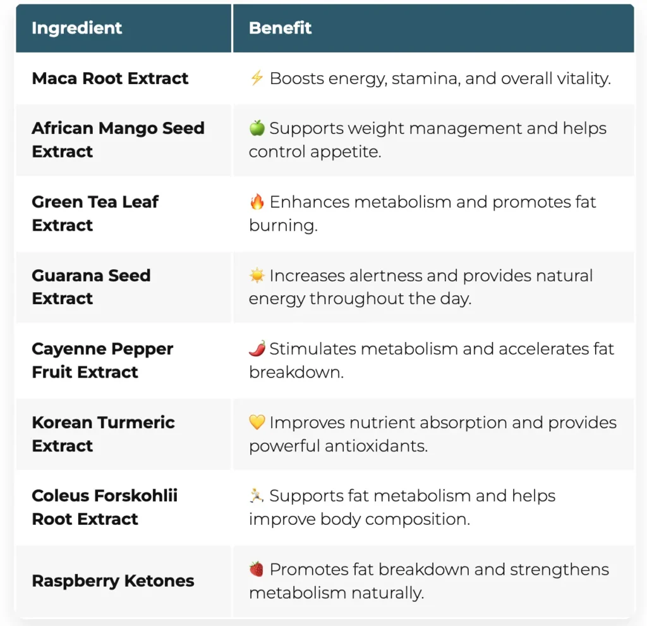Image resolution: width=647 pixels, height=626 pixels.
Task: Click the 'Boosts energy, stamina' benefit text
Action: click(440, 78)
